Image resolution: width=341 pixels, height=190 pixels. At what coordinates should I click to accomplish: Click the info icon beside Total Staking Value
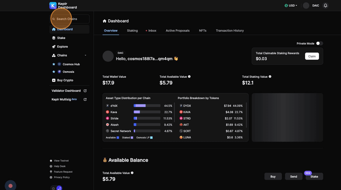coord(270,77)
